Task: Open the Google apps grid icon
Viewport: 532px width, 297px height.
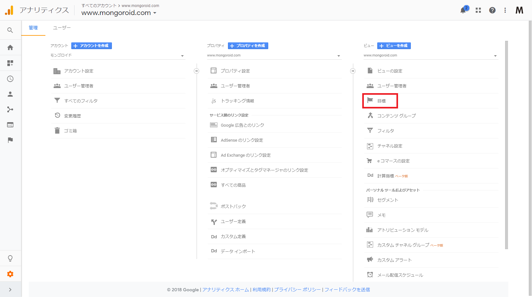Action: [478, 11]
